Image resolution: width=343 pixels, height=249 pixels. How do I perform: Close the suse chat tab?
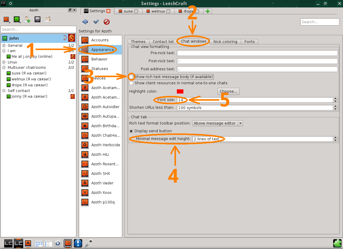[136, 11]
